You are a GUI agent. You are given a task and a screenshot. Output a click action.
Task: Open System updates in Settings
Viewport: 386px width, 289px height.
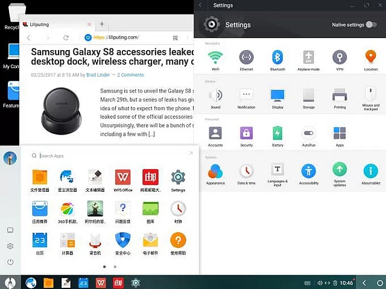click(x=340, y=172)
